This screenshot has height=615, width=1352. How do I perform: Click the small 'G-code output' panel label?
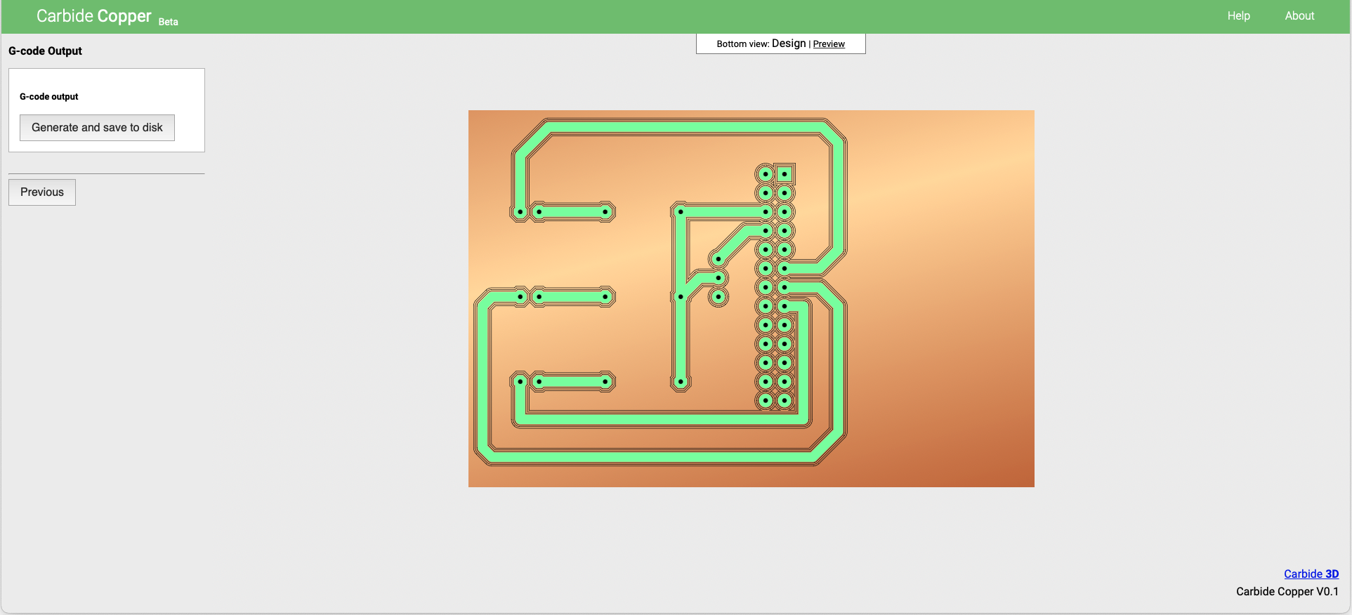click(x=48, y=97)
